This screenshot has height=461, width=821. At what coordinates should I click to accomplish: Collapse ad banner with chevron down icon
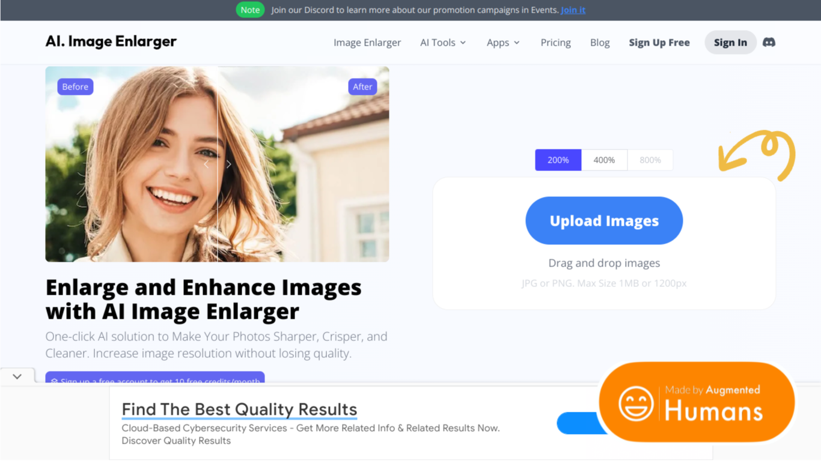[x=17, y=376]
